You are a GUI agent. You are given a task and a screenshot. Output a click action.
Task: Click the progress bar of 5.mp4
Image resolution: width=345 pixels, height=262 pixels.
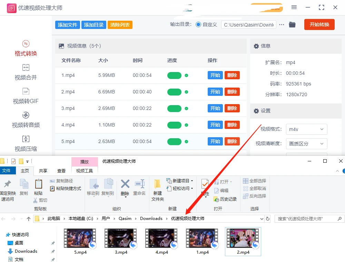[174, 142]
